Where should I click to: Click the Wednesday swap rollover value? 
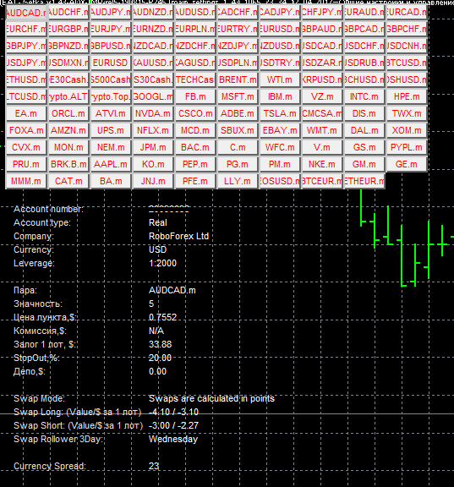(x=173, y=439)
